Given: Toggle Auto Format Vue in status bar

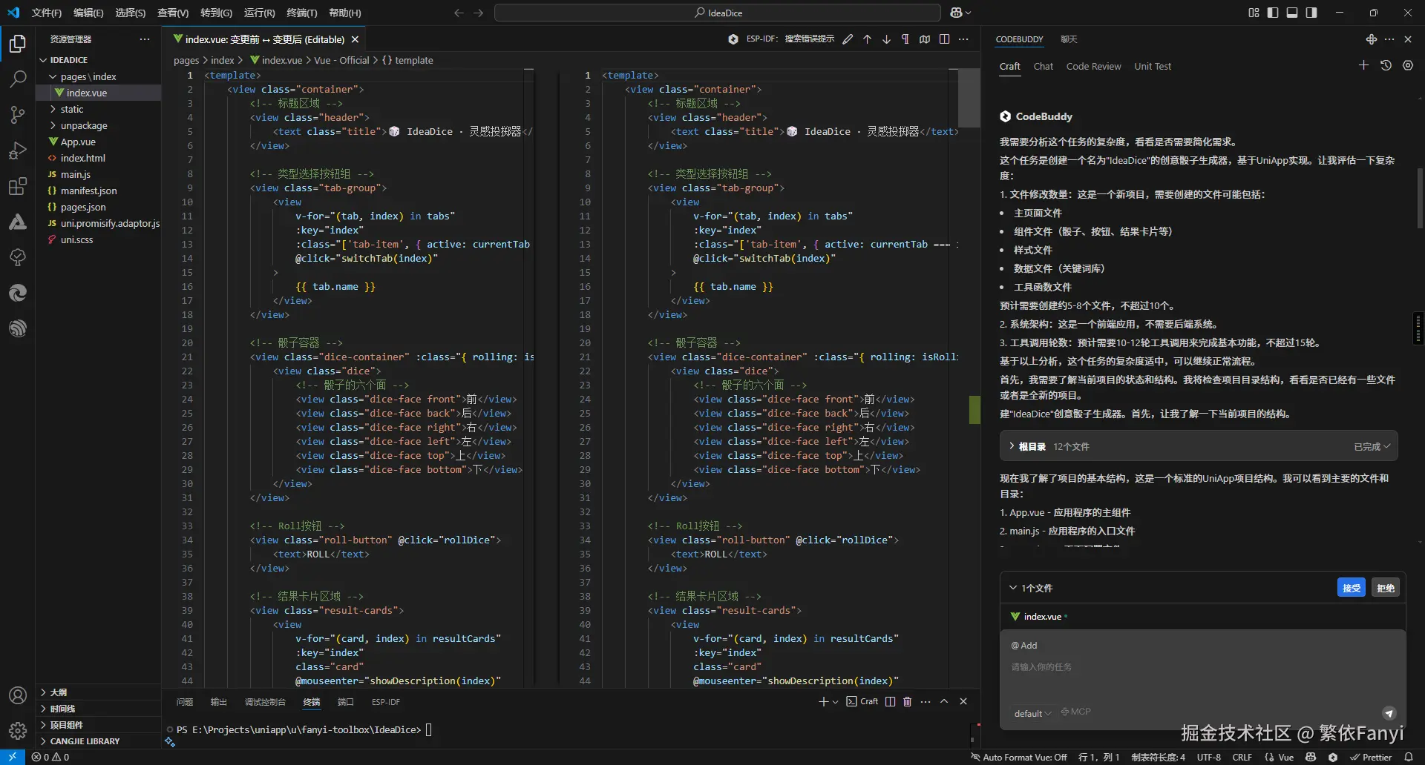Looking at the screenshot, I should [x=1019, y=758].
